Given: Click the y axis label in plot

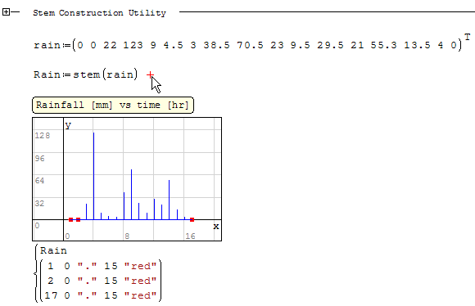Looking at the screenshot, I should (68, 125).
